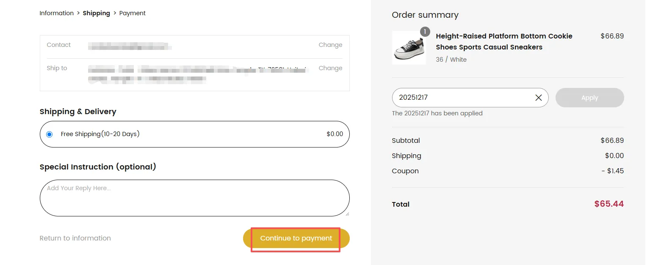
Task: Focus the coupon code field
Action: [462, 98]
